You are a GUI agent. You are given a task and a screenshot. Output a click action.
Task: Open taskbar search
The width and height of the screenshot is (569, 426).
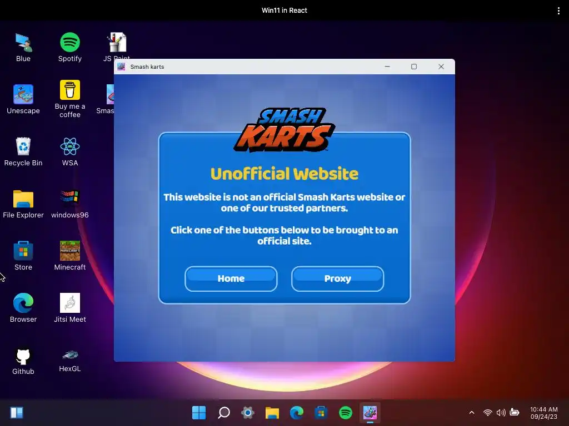click(x=223, y=413)
